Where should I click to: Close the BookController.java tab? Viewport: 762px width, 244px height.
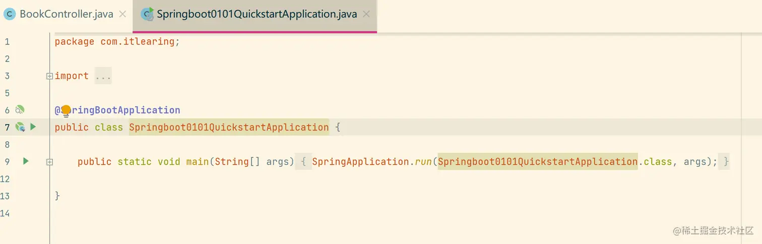[x=122, y=15]
